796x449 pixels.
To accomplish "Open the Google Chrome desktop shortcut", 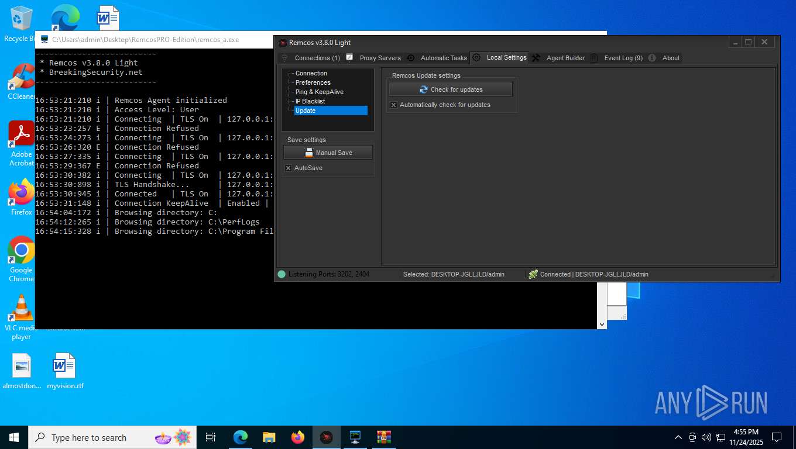I will click(x=21, y=260).
